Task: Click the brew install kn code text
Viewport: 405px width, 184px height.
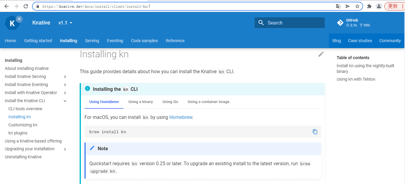Action: 108,132
